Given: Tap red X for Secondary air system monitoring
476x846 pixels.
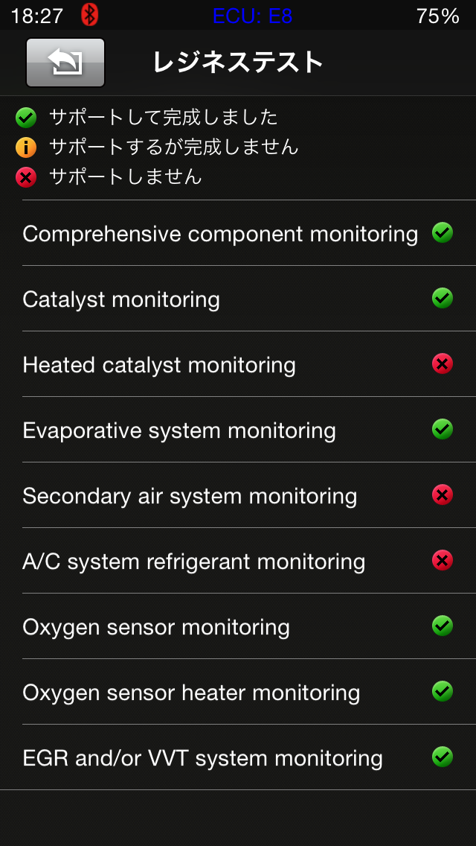Looking at the screenshot, I should (x=443, y=495).
